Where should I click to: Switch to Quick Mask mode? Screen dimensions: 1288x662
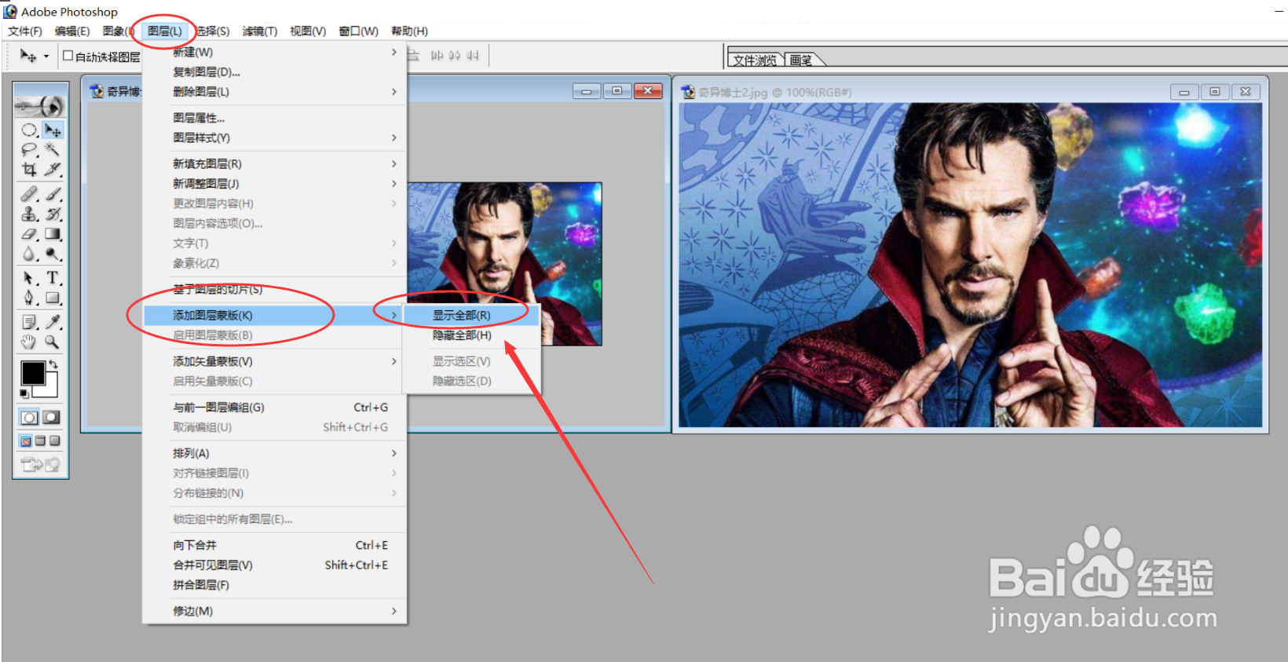click(x=52, y=418)
